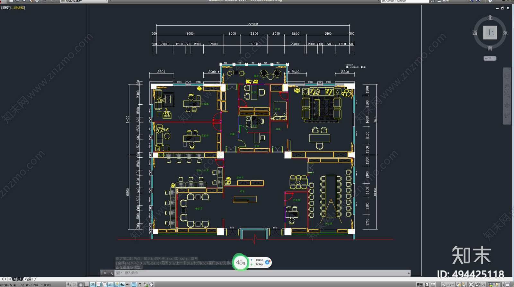The image size is (514, 287).
Task: Open the workspace switching gear icon
Action: tap(472, 284)
